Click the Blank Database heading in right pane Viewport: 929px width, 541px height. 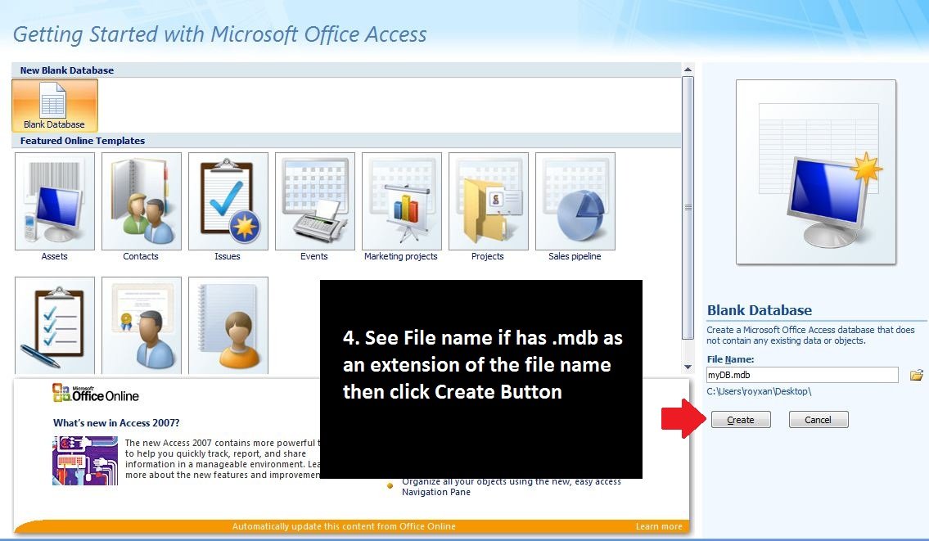(x=759, y=310)
